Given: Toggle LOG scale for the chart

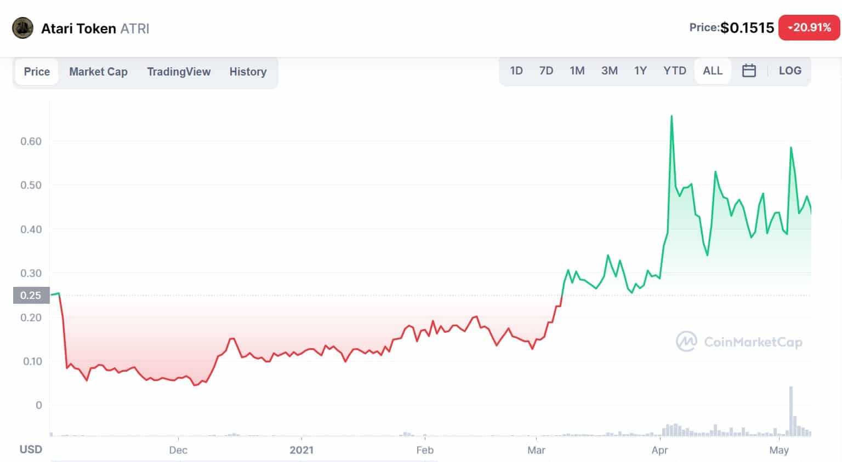Looking at the screenshot, I should pos(789,71).
